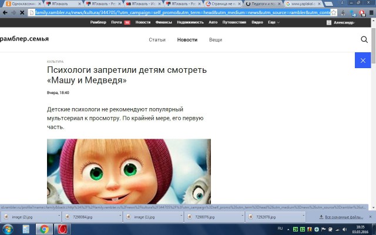Expand the Еще dropdown in the top bar

274,22
